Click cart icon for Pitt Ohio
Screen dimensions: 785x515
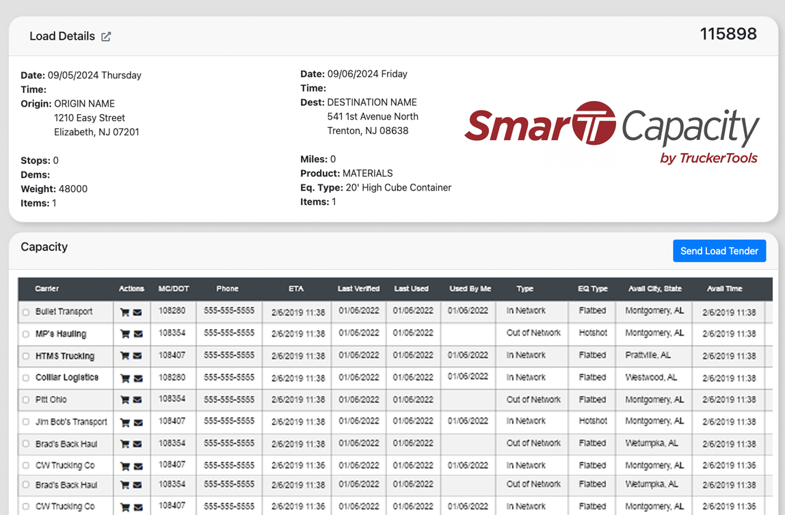[x=124, y=400]
